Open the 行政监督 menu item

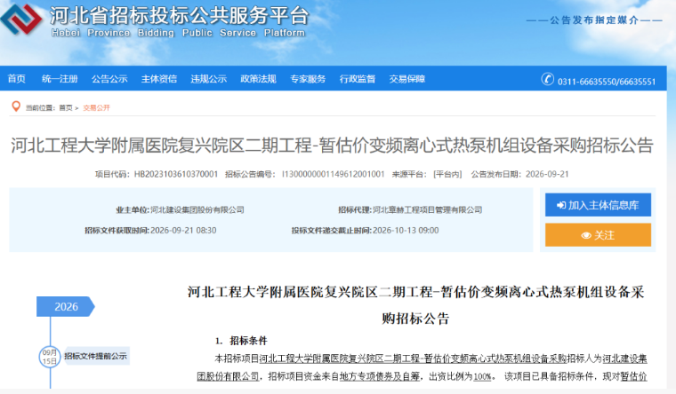pyautogui.click(x=358, y=79)
